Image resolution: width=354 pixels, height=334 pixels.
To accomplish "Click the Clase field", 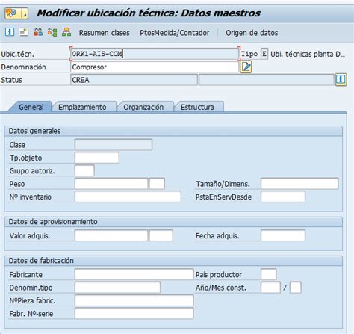I will click(114, 145).
